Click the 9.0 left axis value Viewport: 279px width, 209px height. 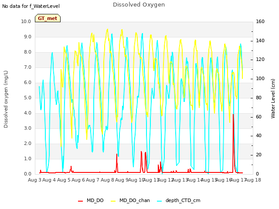(x=27, y=37)
